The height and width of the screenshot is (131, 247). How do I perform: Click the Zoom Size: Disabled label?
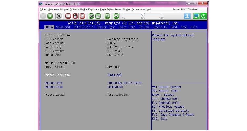point(186,10)
